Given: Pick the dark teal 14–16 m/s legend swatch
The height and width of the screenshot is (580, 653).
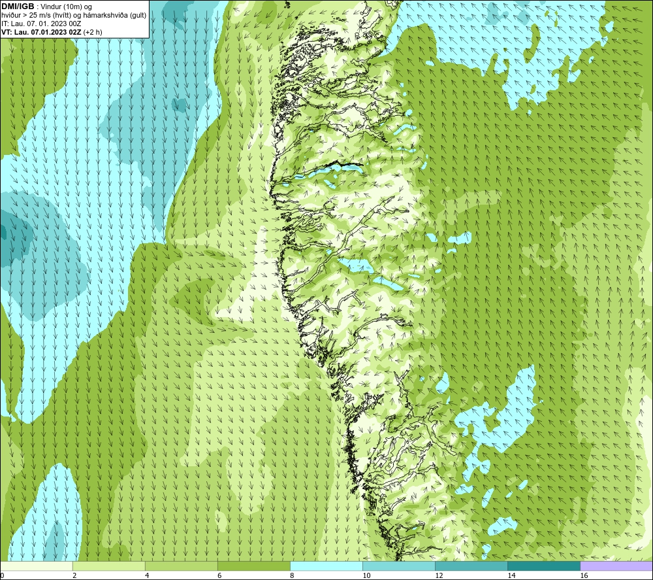Looking at the screenshot, I should (543, 566).
